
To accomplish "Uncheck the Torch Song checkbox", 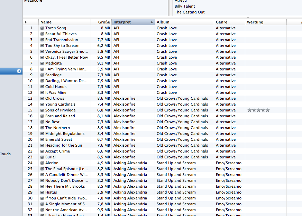I will click(42, 28).
